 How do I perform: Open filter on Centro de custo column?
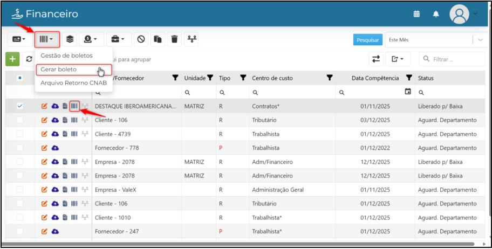329,78
